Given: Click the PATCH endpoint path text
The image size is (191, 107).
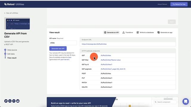Looking at the screenshot, I should [x=106, y=83].
